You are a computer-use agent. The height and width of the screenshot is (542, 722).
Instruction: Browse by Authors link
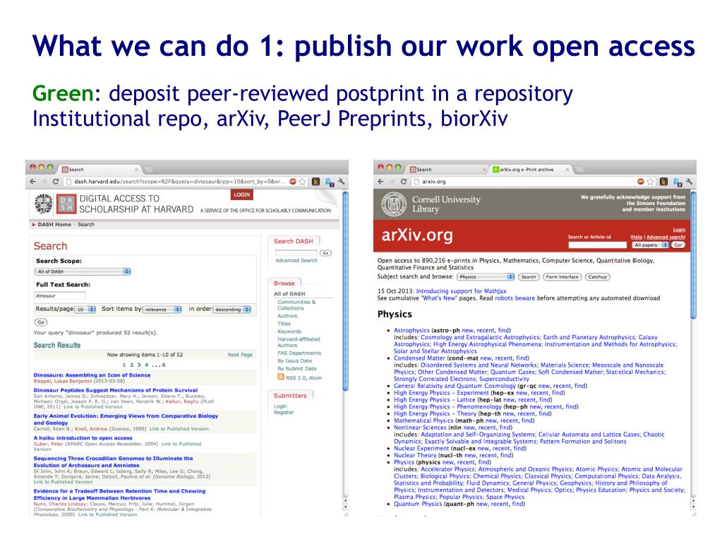pyautogui.click(x=287, y=316)
